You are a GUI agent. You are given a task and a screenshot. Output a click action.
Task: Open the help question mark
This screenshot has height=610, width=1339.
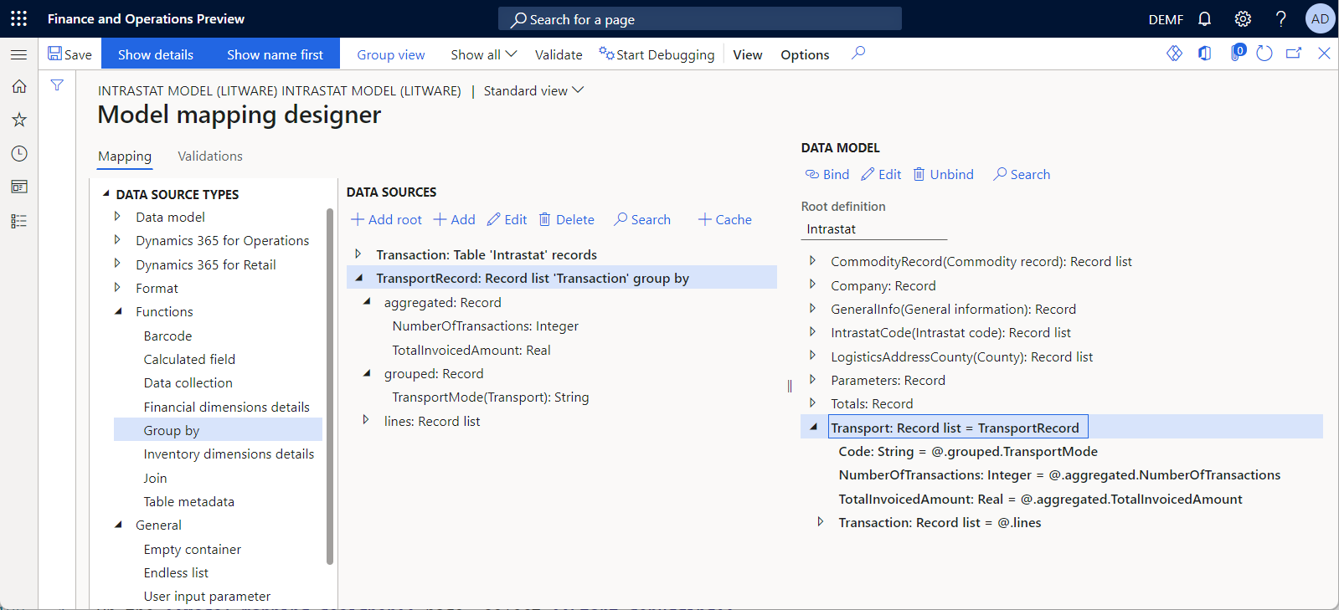pyautogui.click(x=1280, y=18)
